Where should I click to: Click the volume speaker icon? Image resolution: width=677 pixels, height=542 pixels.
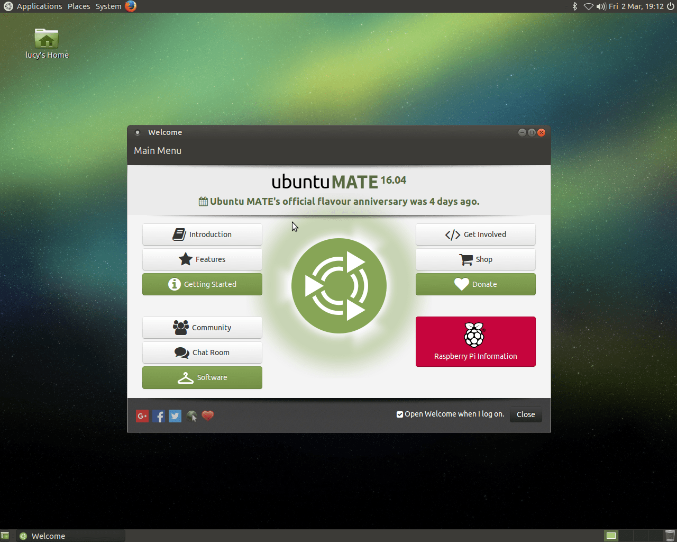coord(601,6)
